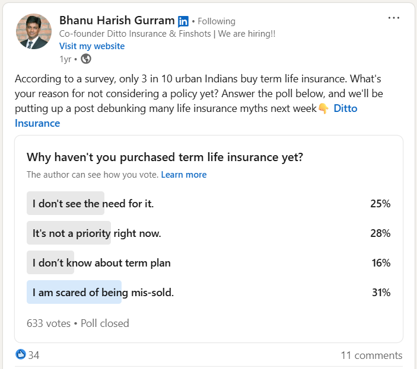The width and height of the screenshot is (417, 369).
Task: Click the globe visibility icon
Action: point(86,59)
